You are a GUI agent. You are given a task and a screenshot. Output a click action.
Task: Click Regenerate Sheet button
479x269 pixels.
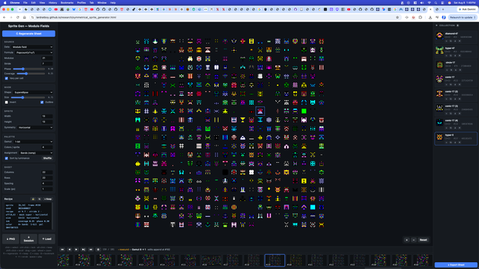28,34
